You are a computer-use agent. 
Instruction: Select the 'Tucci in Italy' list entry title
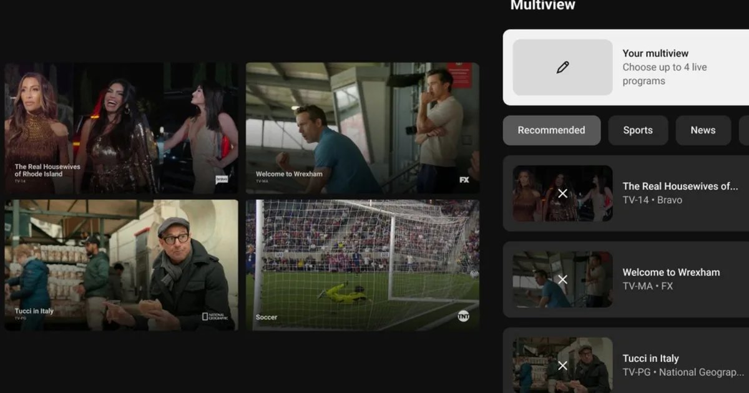click(650, 359)
